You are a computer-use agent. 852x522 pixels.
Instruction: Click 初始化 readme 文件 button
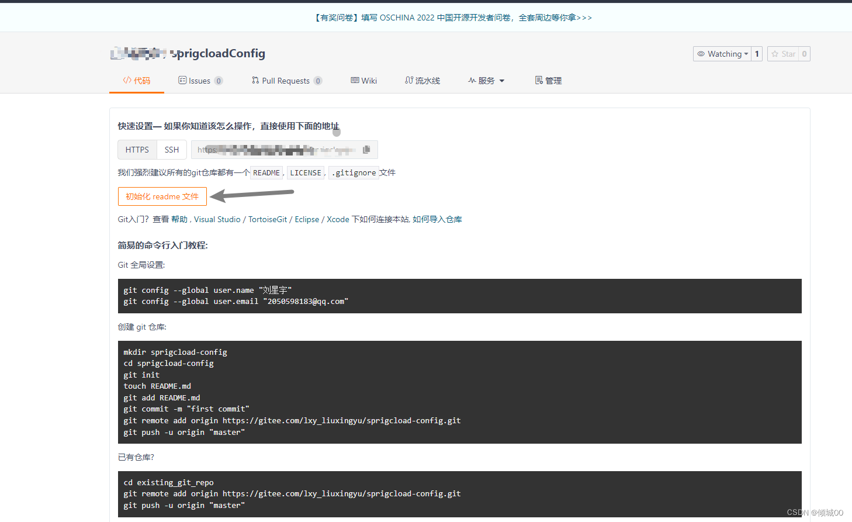coord(162,196)
